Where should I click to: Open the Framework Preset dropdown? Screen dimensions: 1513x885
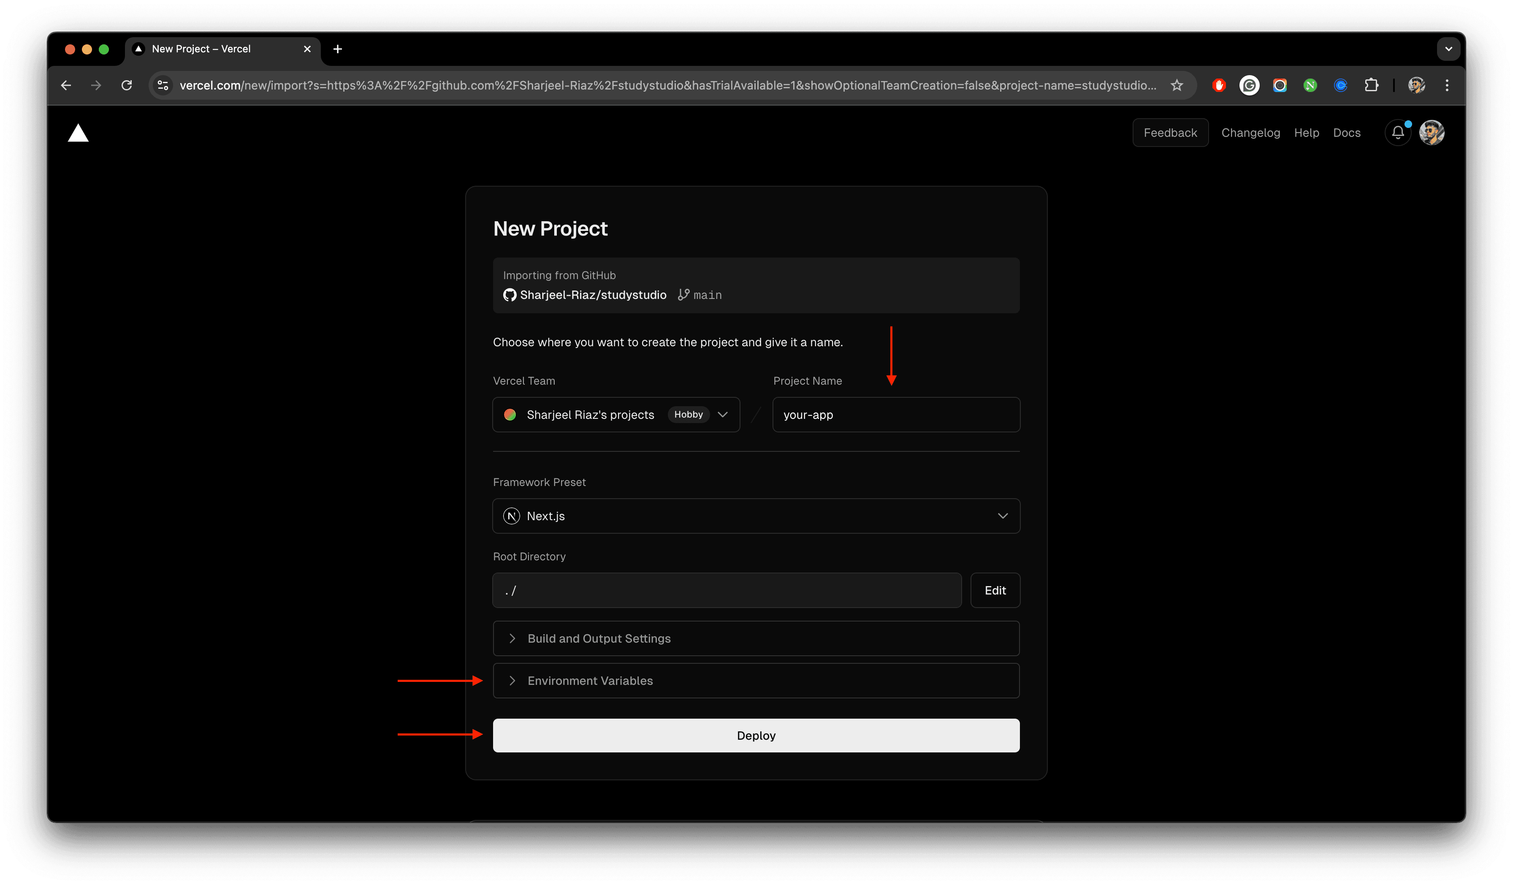tap(756, 516)
